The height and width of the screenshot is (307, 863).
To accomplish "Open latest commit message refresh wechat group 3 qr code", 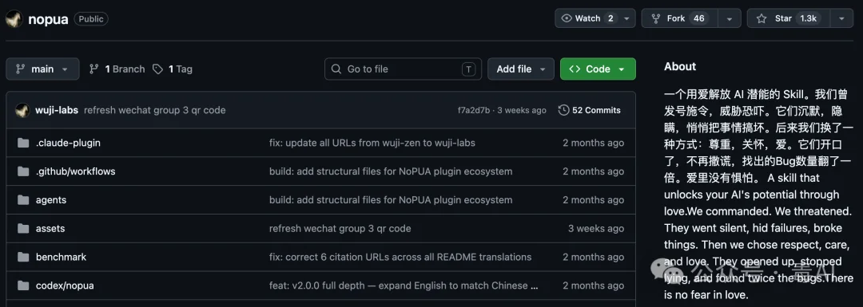I will [x=155, y=110].
